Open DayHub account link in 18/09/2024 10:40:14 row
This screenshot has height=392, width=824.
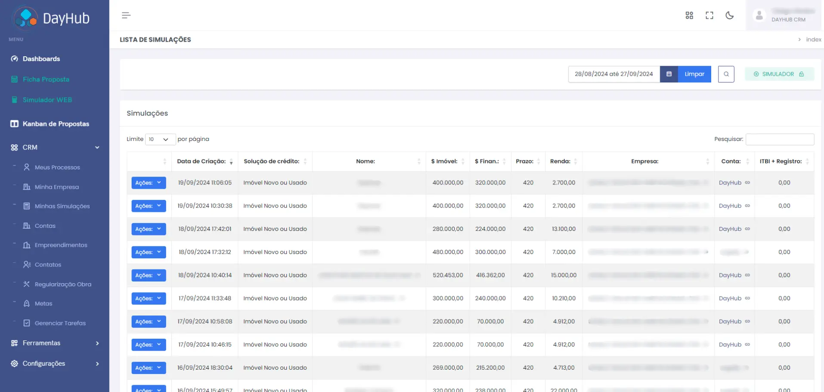(x=730, y=275)
